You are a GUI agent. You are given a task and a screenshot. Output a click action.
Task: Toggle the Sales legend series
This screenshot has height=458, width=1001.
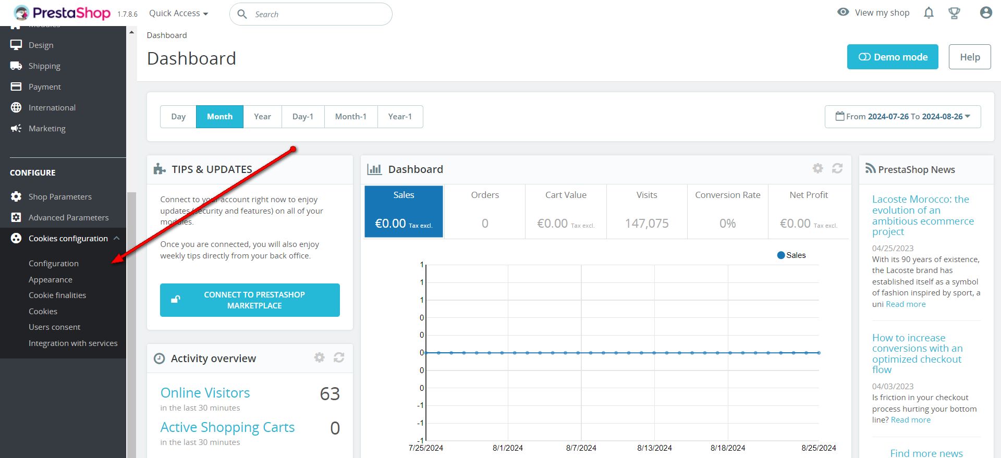click(791, 255)
